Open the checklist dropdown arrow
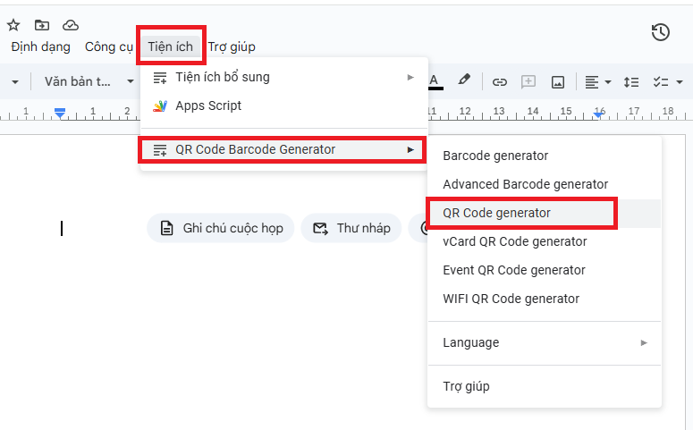Screen dimensions: 693x430 [680, 81]
